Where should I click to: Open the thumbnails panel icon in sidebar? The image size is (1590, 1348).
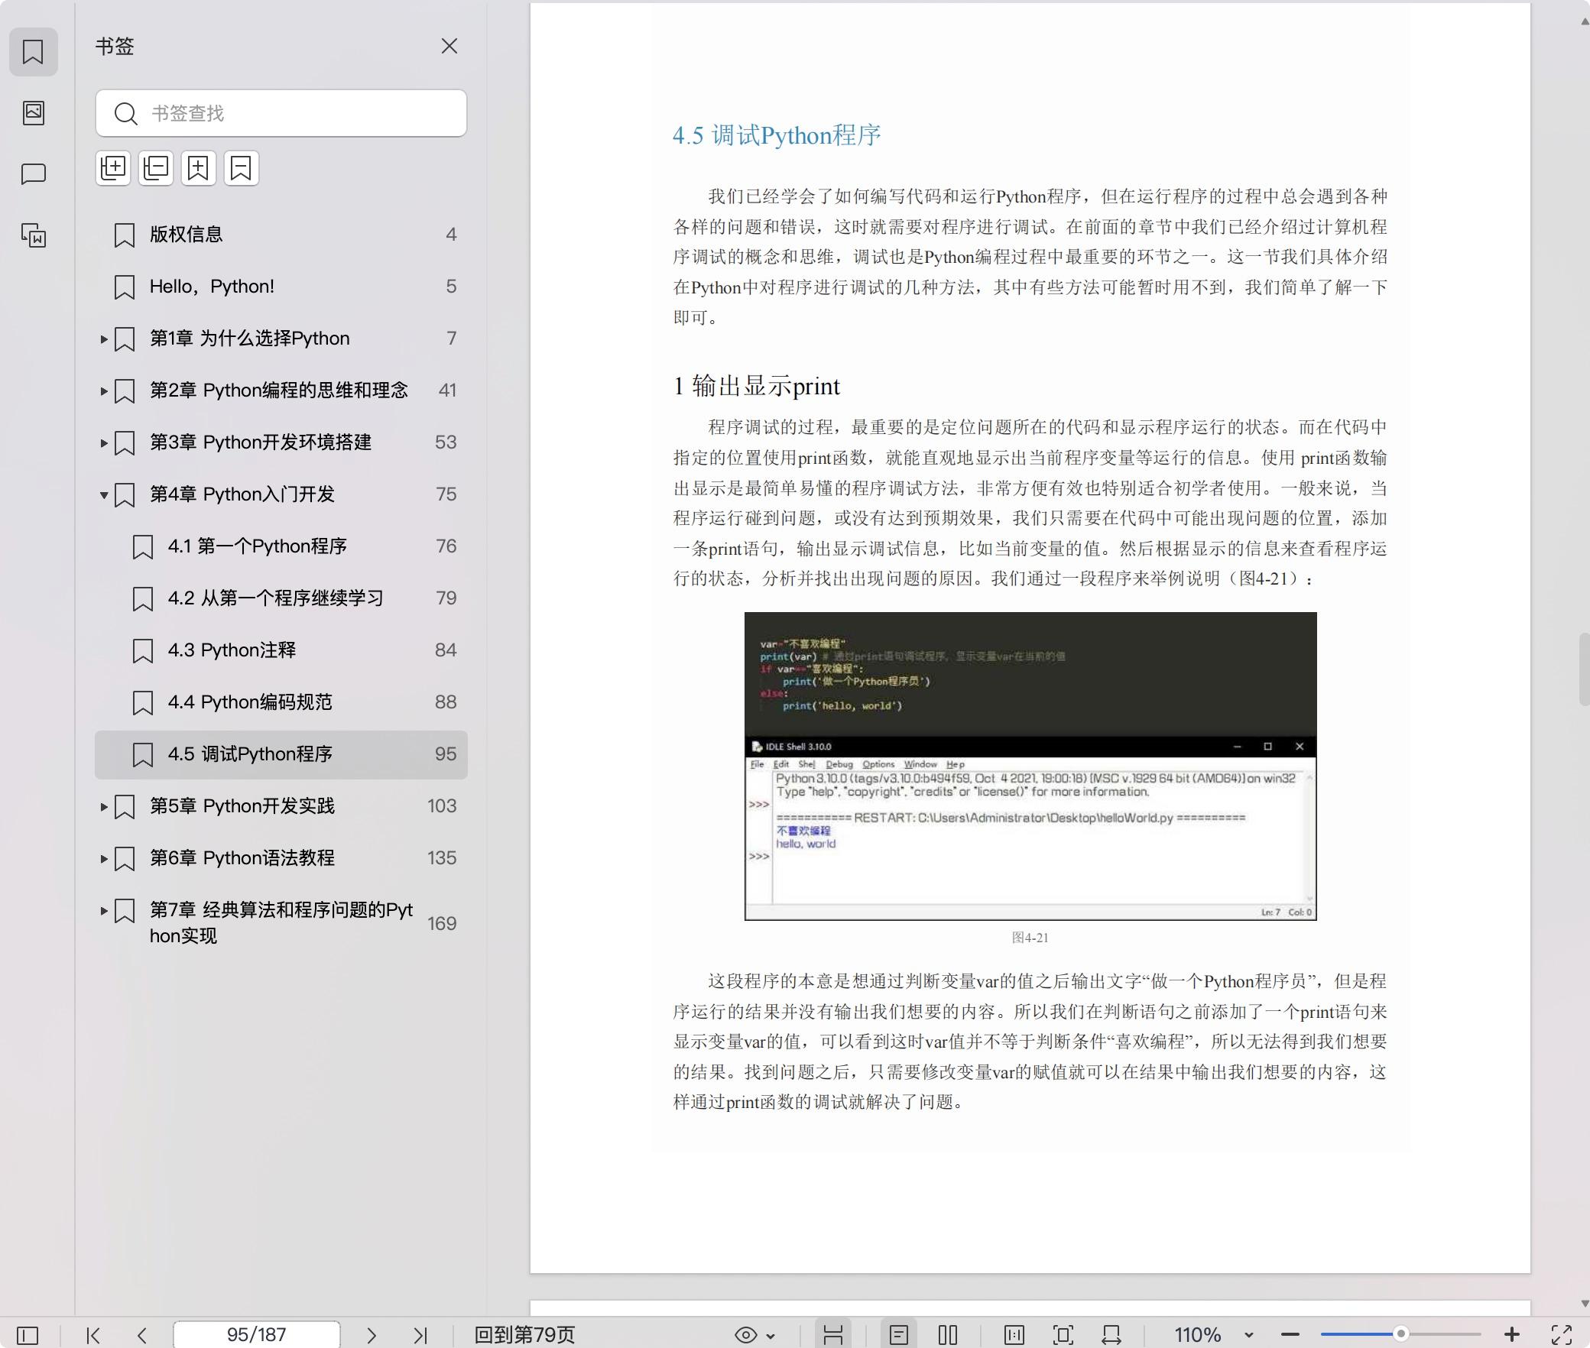click(33, 113)
